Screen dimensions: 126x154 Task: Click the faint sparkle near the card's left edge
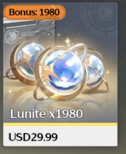10,91
